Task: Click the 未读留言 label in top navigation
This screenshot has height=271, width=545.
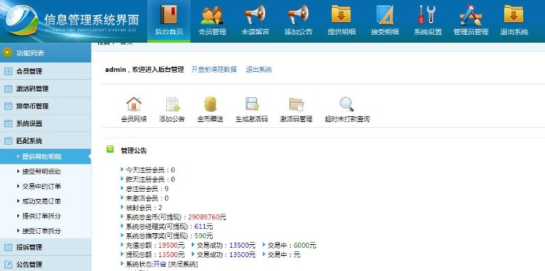Action: tap(255, 32)
